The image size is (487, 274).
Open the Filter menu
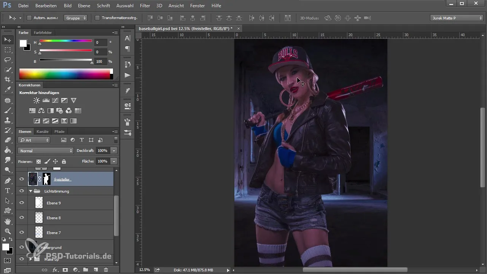pyautogui.click(x=145, y=6)
